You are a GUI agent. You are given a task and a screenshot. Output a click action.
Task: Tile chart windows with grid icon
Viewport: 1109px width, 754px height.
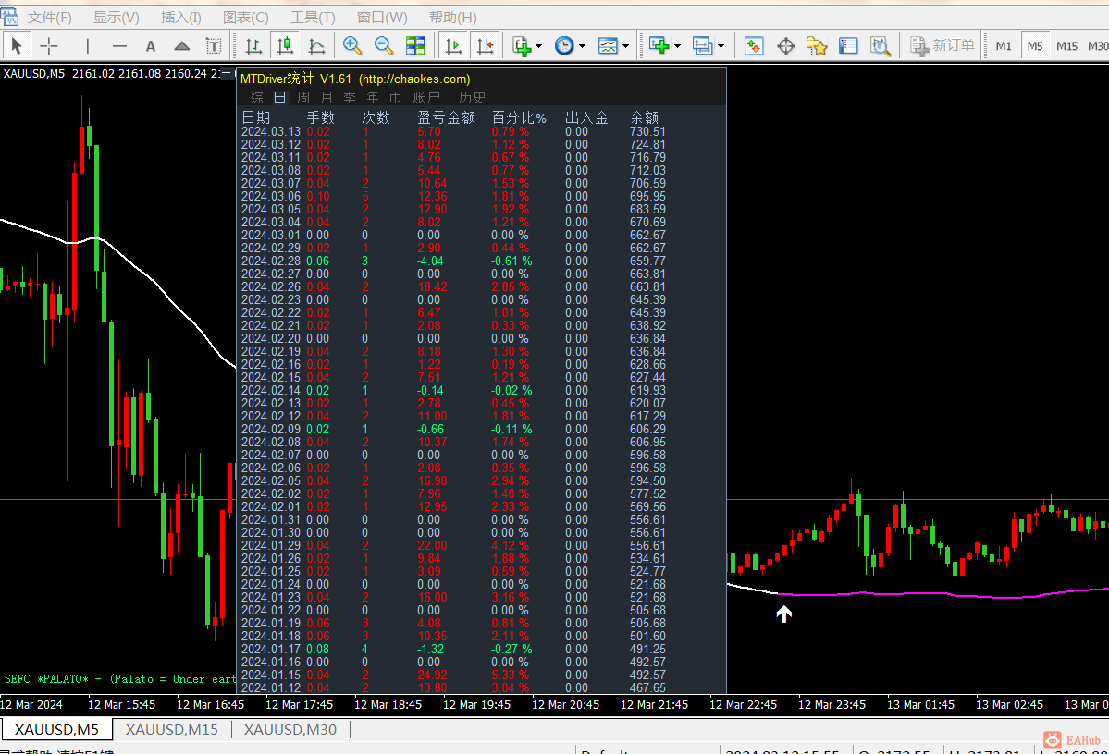click(416, 46)
